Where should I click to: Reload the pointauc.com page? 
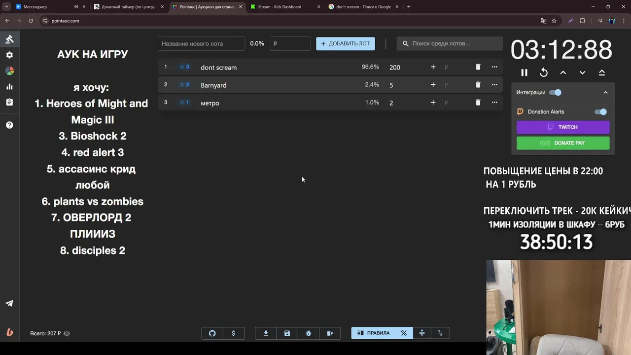[31, 21]
